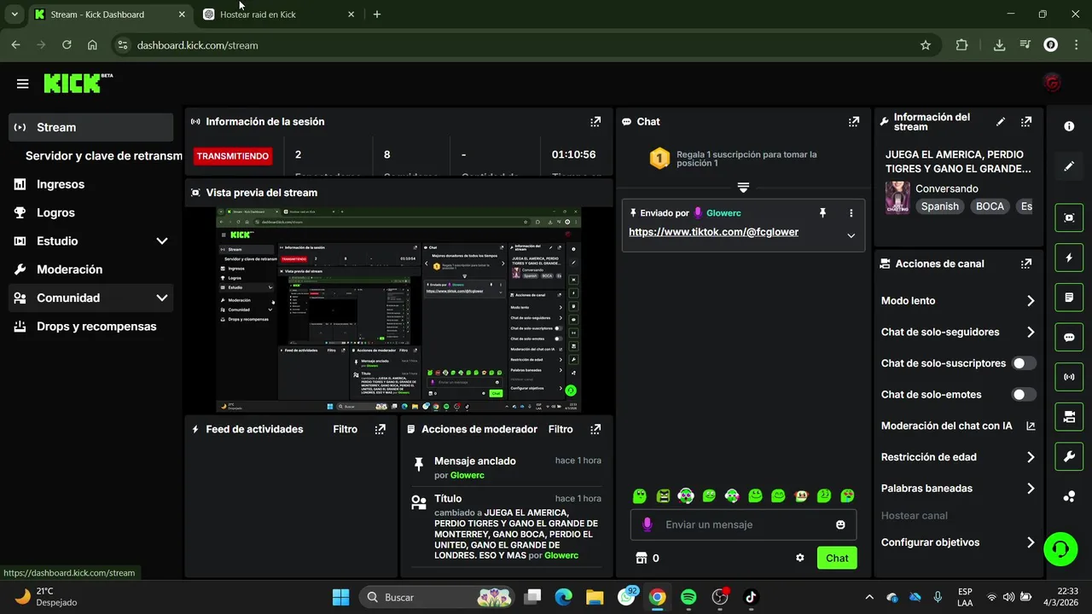Screen dimensions: 1092x614
Task: Open Filtro in Acciones de moderador
Action: 561,429
